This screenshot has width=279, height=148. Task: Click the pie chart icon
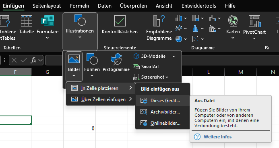[x=179, y=39]
